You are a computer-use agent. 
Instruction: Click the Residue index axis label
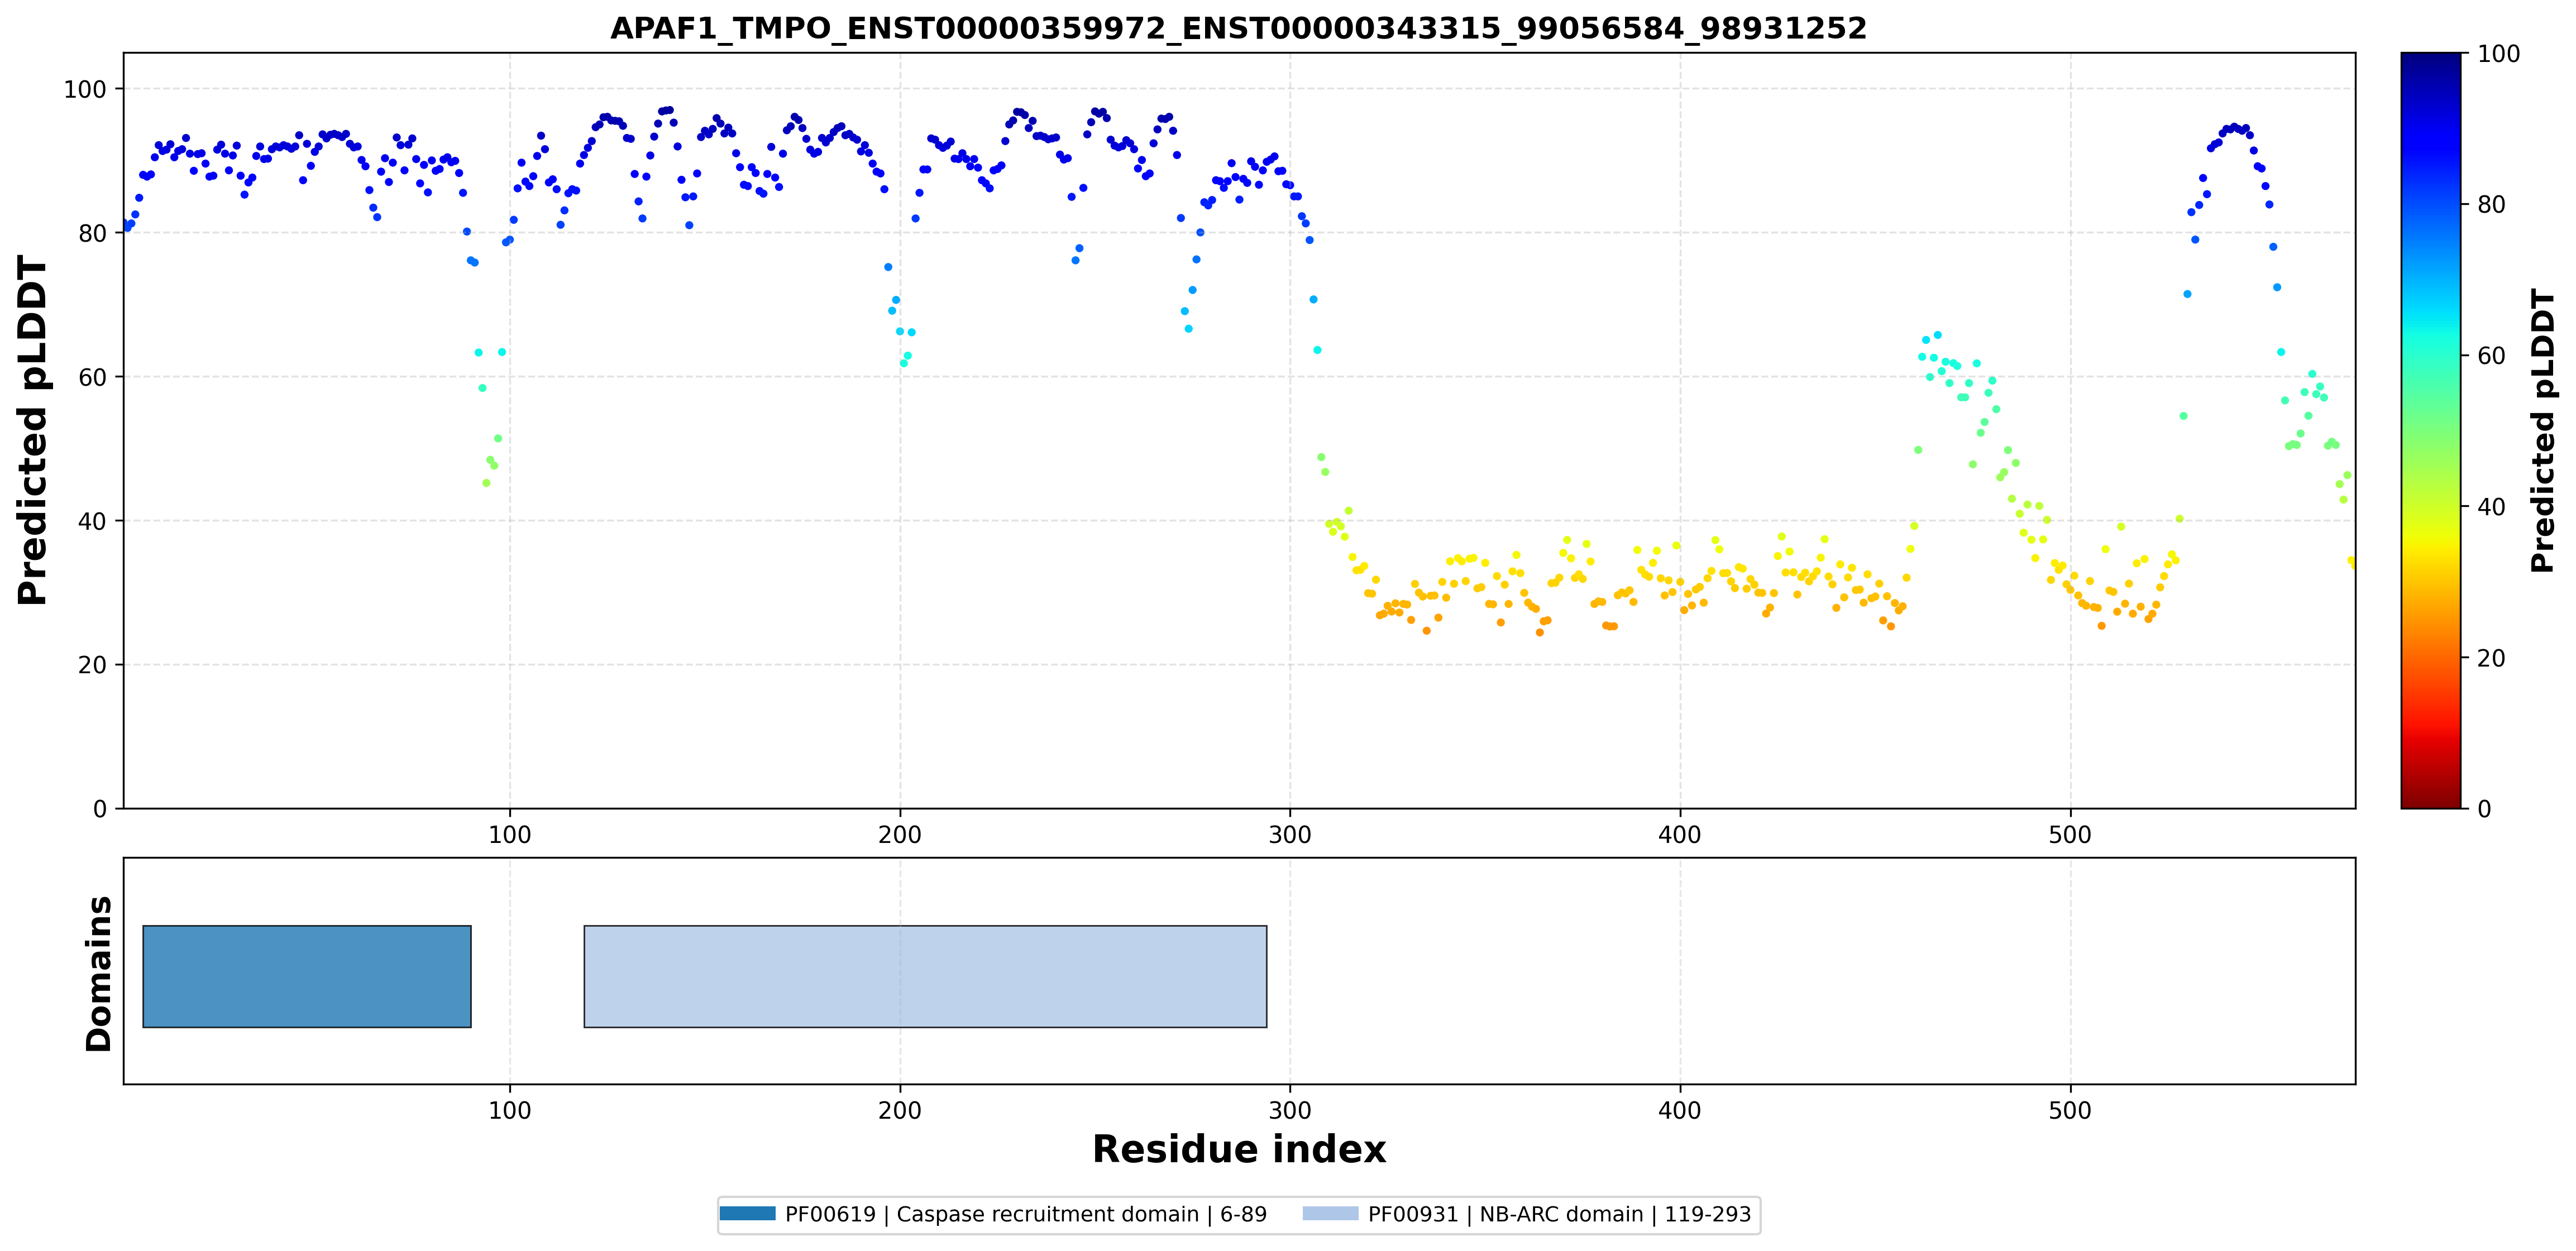pyautogui.click(x=1238, y=1149)
